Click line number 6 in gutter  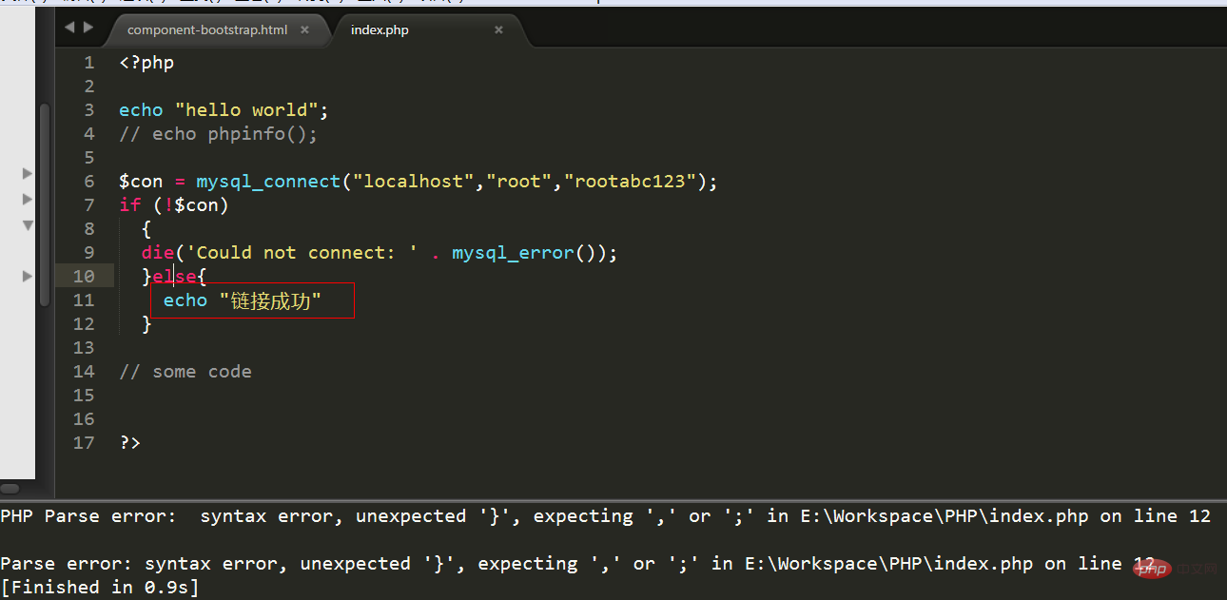click(x=88, y=182)
